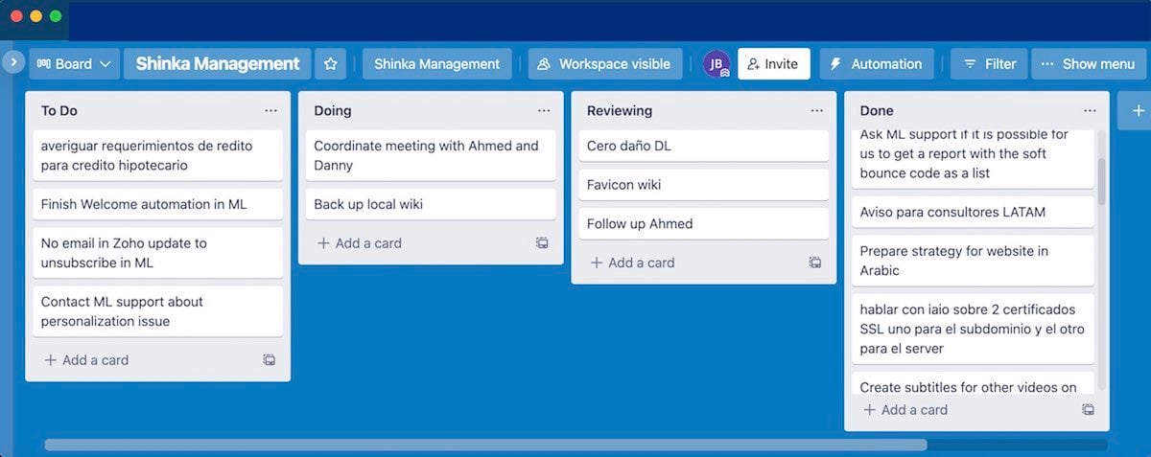1151x457 pixels.
Task: Open No email in Zoho update card
Action: click(x=158, y=253)
